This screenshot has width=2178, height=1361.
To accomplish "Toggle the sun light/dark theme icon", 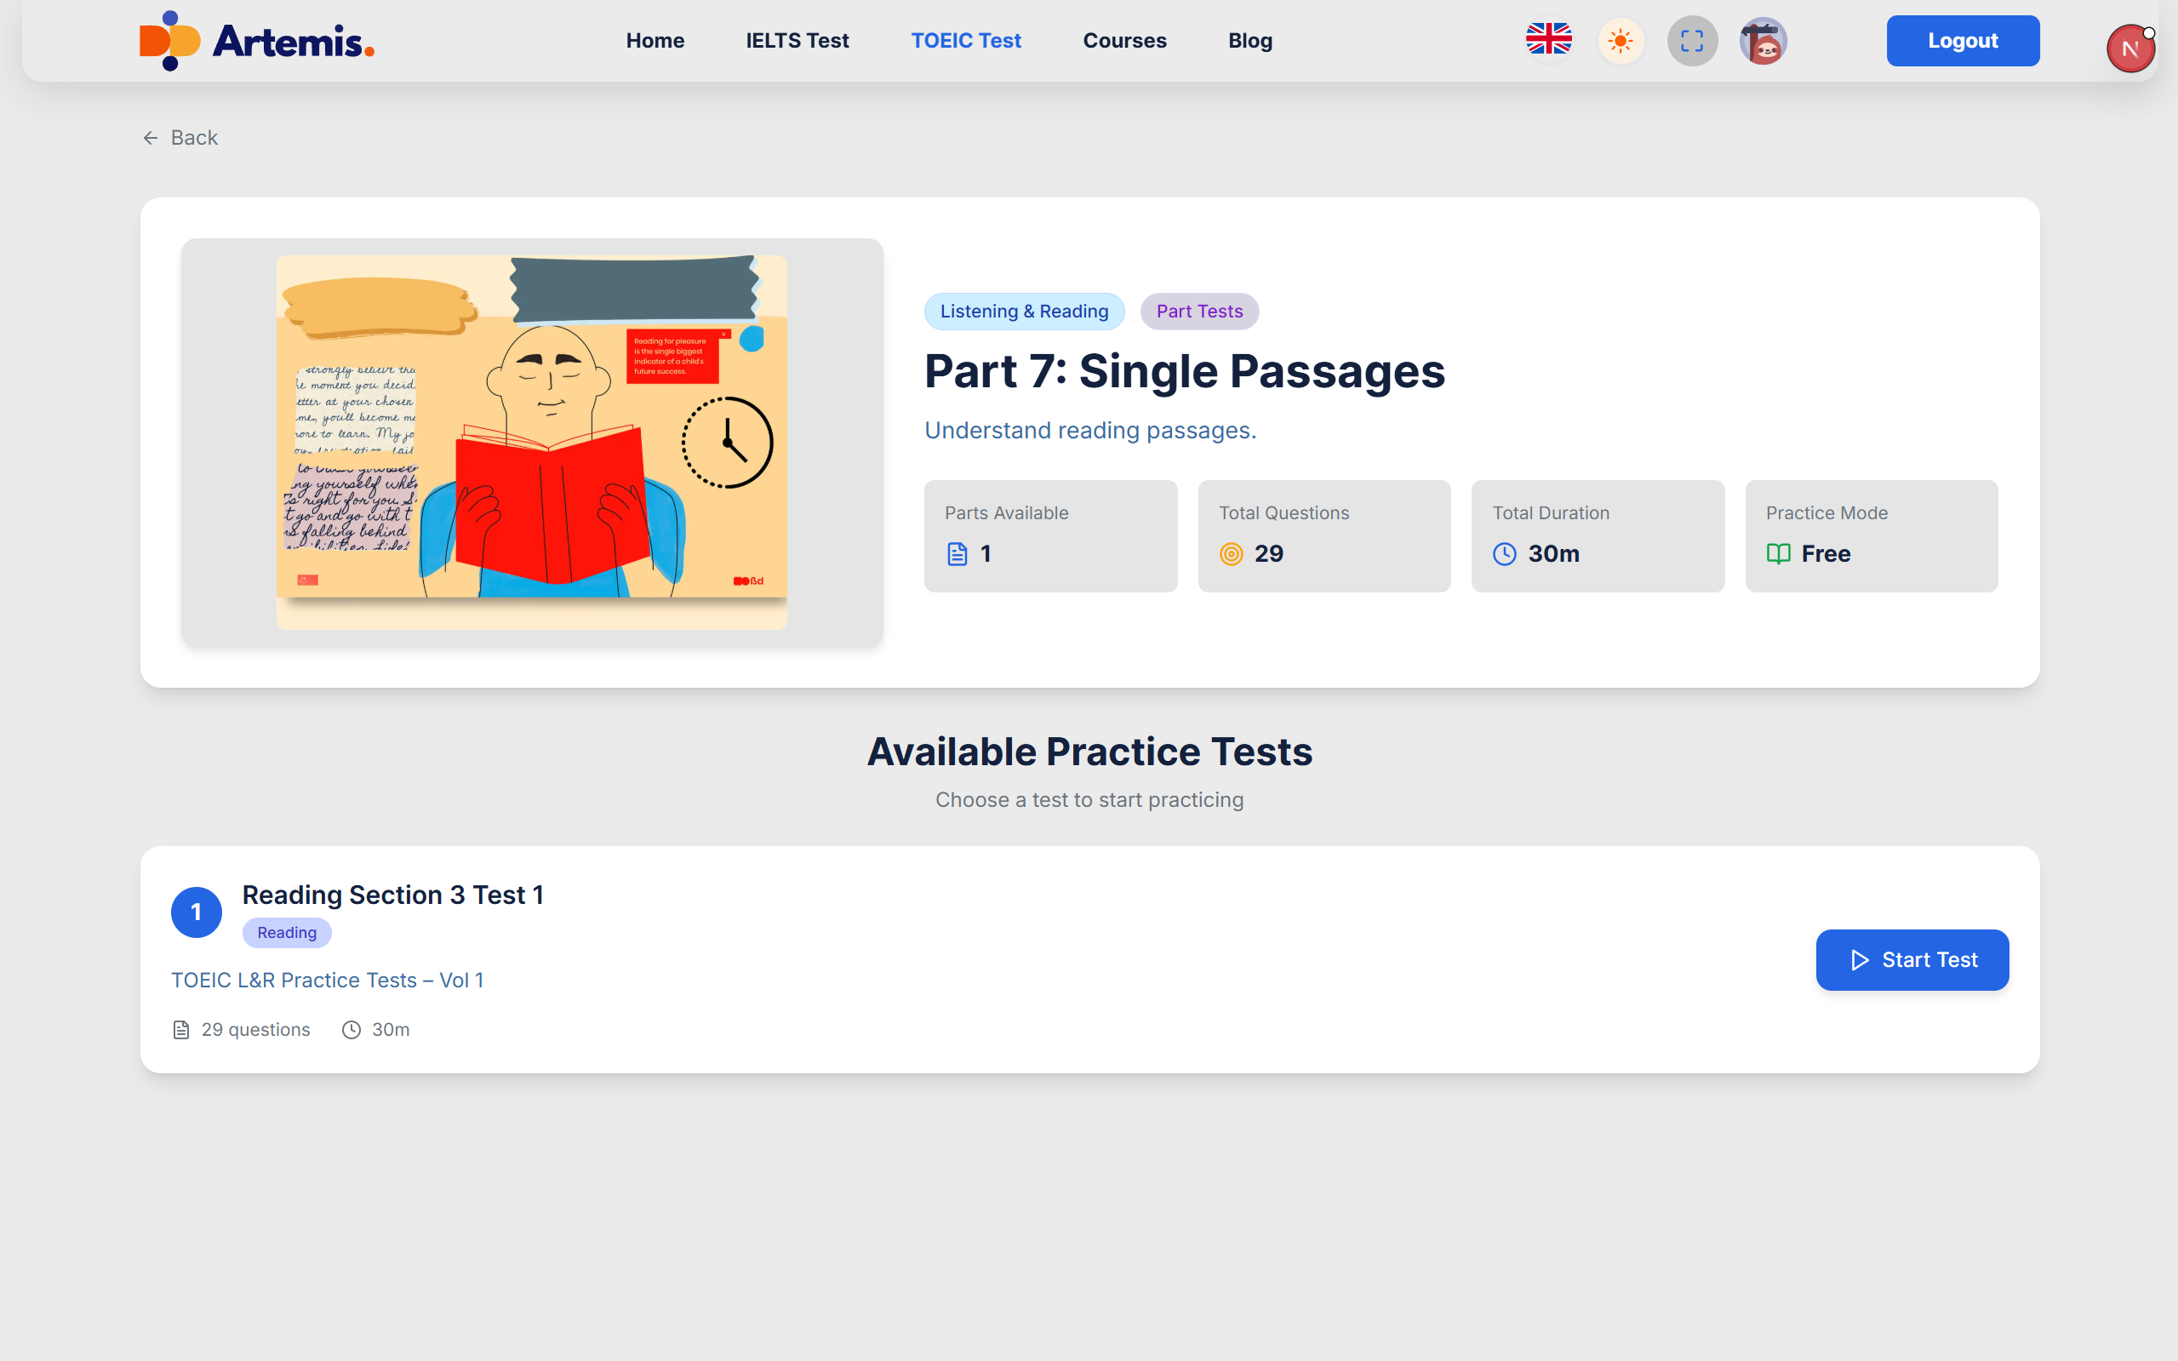I will (1620, 41).
